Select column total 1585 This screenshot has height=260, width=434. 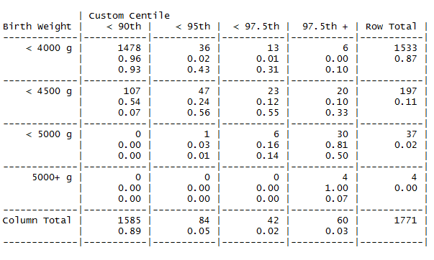click(130, 220)
